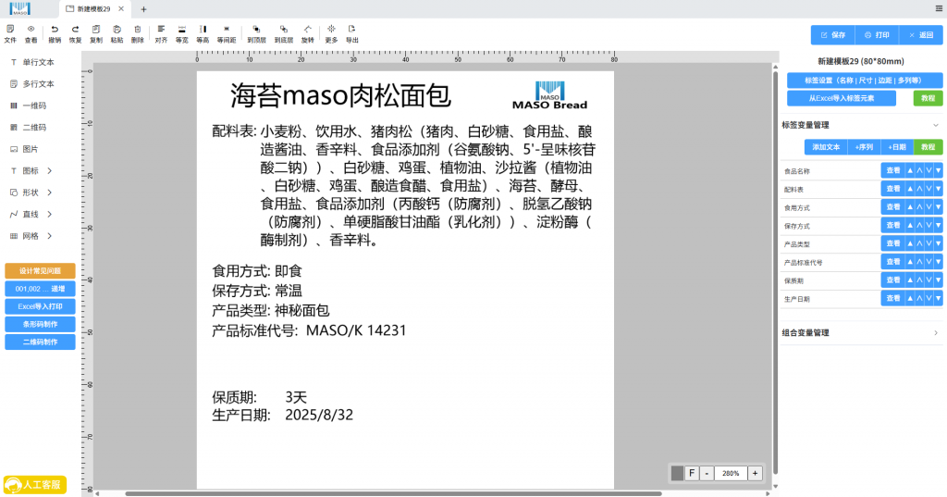Viewport: 947px width, 497px height.
Task: Expand the 组合变量管理 section
Action: tap(936, 332)
